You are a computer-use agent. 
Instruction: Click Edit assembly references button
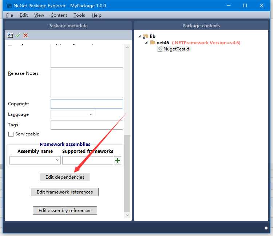coord(65,211)
